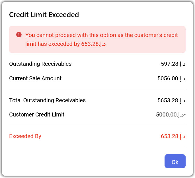
Task: Click the Credit Limit Exceeded dialog title
Action: (x=44, y=15)
